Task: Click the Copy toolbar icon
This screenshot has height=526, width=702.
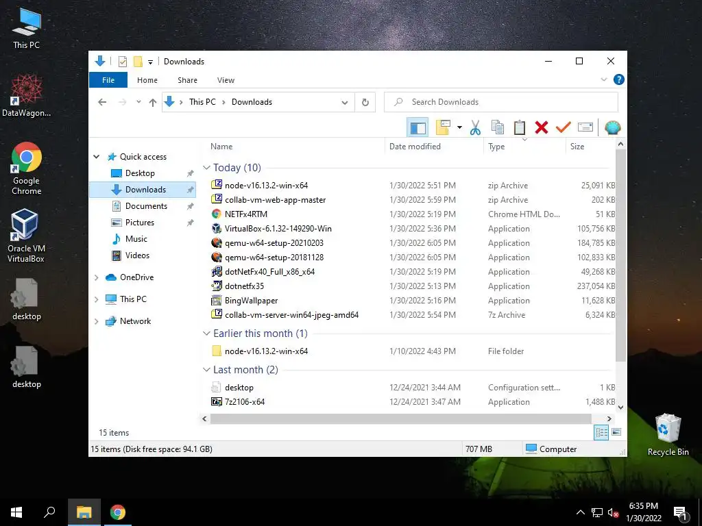Action: coord(498,127)
